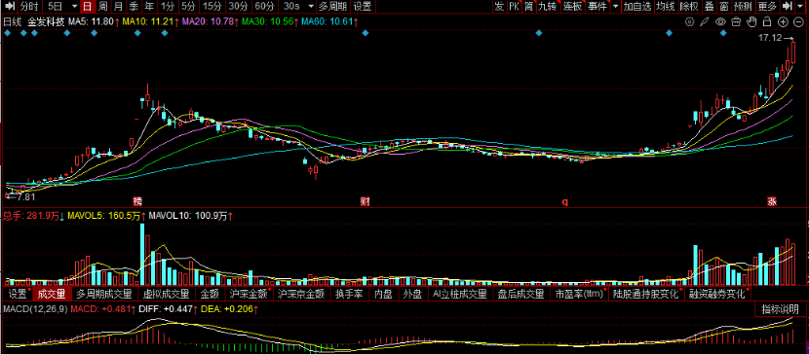809x354 pixels.
Task: Select the hand pan tool
Action: click(751, 21)
